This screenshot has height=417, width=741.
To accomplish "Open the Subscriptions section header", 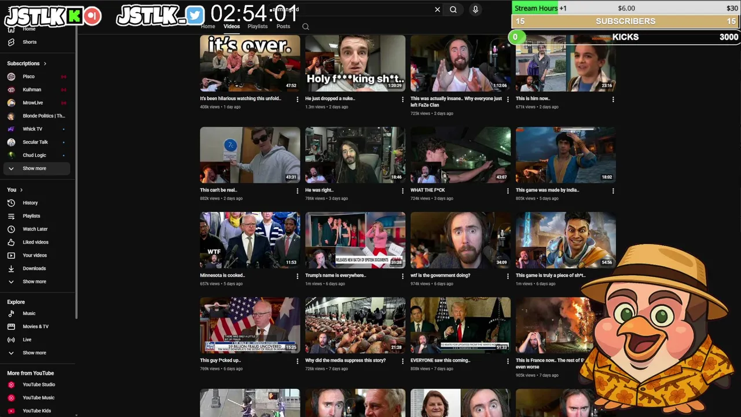I will click(27, 63).
